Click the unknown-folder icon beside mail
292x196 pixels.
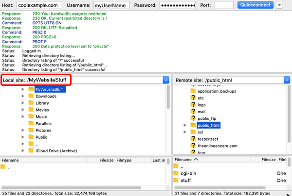193,112
